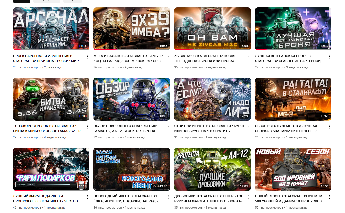Open title ОБЗОР НОВОГОДНЕГО СНАРЯЖЕНИЯ! FAMAS G2
The height and width of the screenshot is (213, 345).
(126, 128)
